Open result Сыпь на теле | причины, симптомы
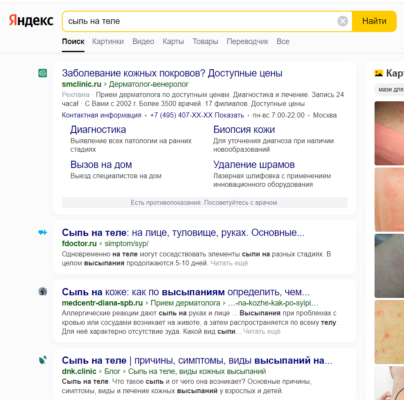 tap(197, 361)
